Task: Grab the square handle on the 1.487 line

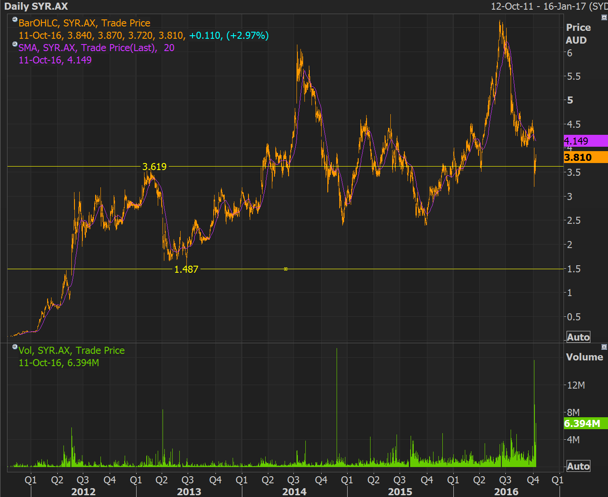Action: pyautogui.click(x=285, y=269)
